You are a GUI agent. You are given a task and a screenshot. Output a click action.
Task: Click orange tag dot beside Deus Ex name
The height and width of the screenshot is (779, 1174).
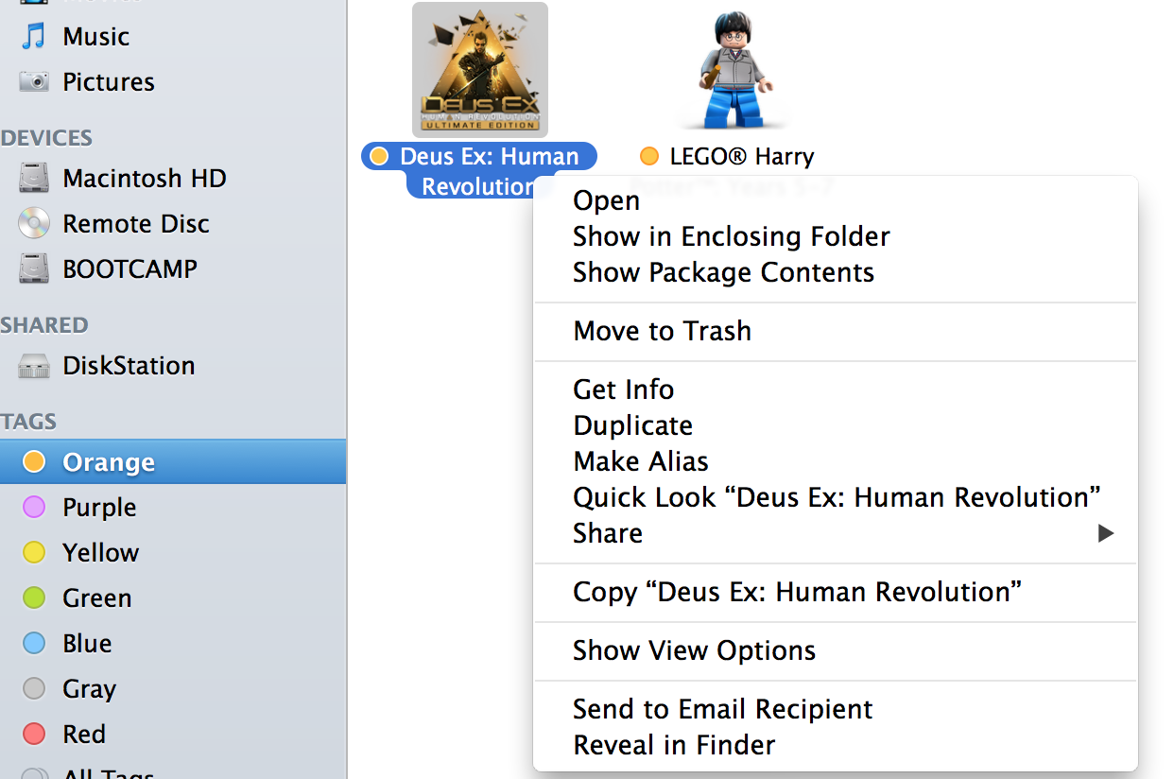coord(379,156)
